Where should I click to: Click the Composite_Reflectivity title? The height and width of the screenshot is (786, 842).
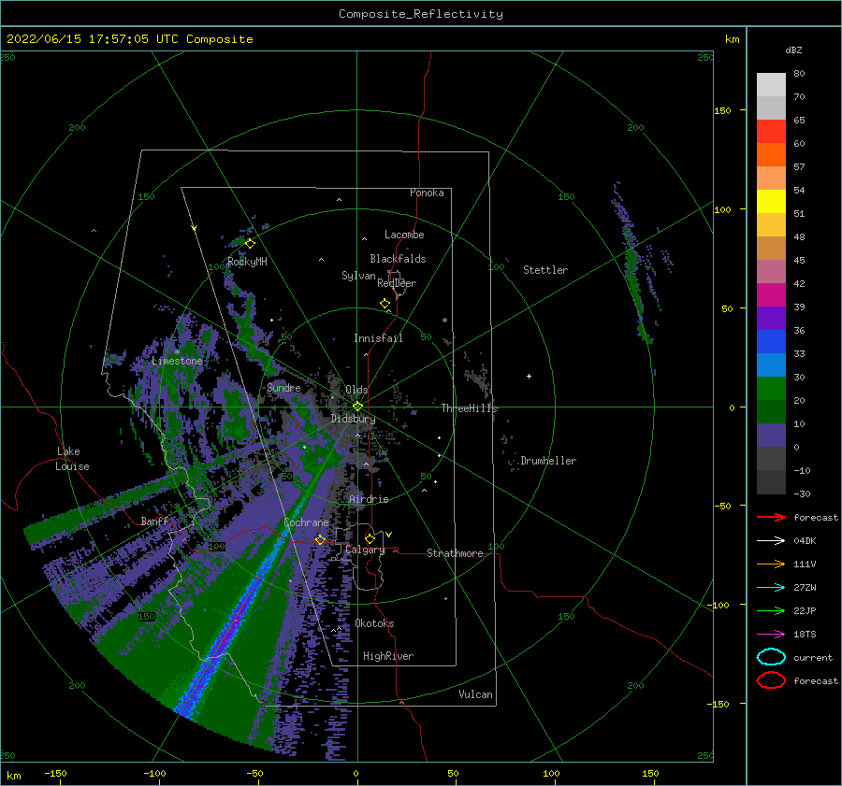[421, 14]
